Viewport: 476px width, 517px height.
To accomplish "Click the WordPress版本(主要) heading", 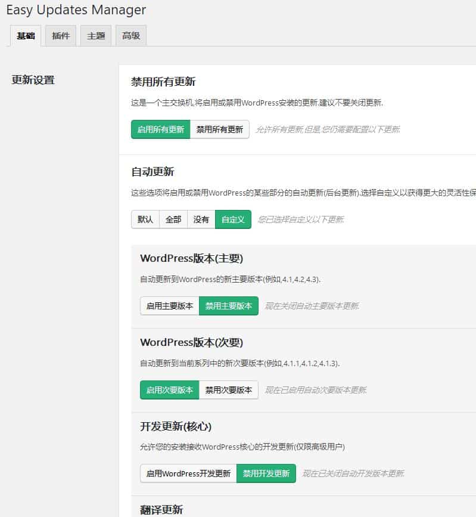I will coord(191,258).
